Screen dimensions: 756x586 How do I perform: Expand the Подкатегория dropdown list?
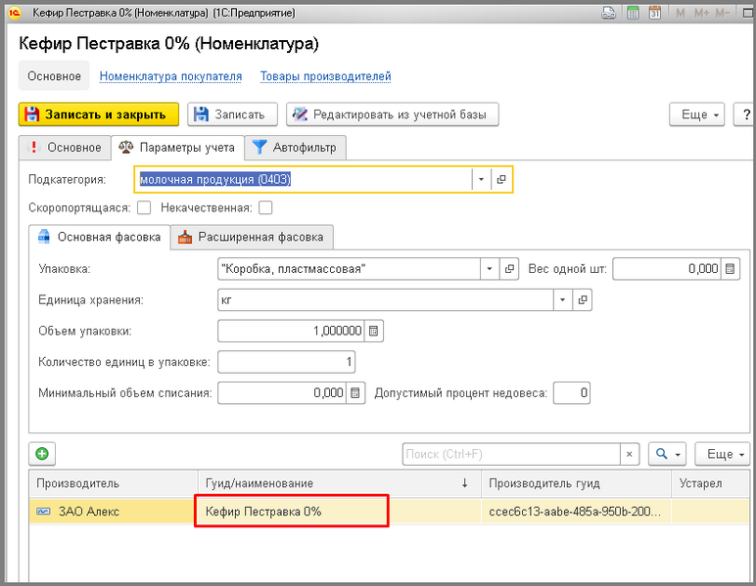[481, 179]
